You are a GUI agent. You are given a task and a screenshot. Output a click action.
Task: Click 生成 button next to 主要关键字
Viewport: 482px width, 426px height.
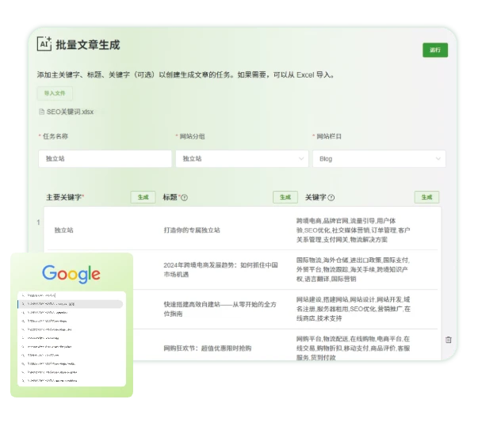click(143, 197)
